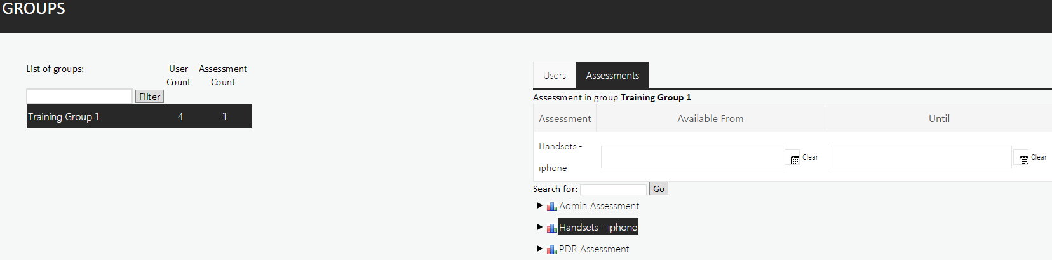Click the Handsets - iphone chart icon
The height and width of the screenshot is (260, 1052).
[x=551, y=228]
